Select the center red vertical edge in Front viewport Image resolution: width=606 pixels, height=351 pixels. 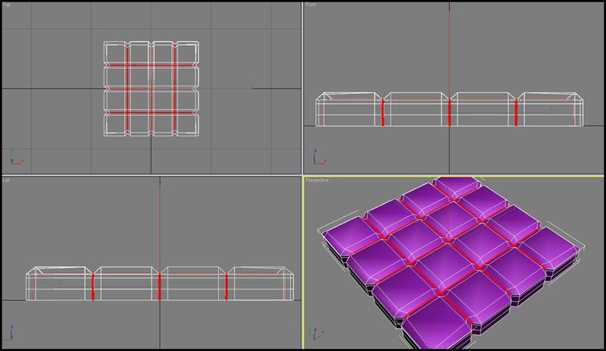[449, 112]
